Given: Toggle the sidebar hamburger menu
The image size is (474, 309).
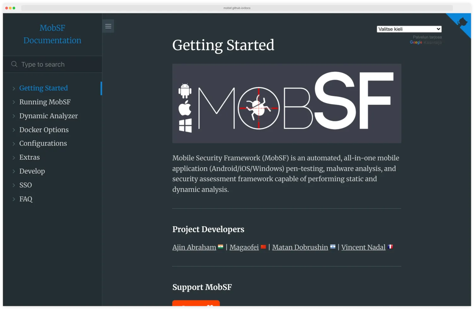Looking at the screenshot, I should pyautogui.click(x=108, y=26).
